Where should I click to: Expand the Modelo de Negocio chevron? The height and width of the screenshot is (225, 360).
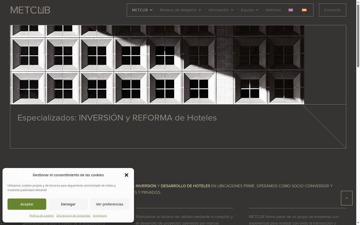200,10
